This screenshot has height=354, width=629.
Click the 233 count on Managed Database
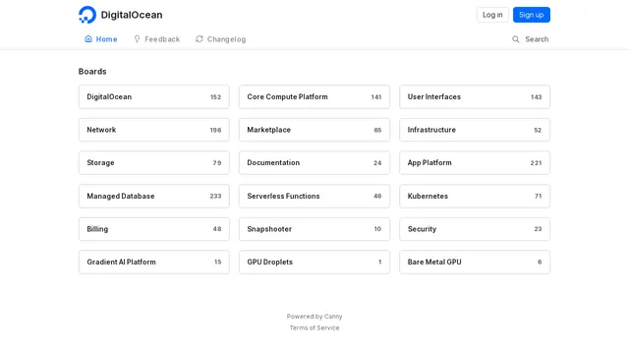pos(215,196)
